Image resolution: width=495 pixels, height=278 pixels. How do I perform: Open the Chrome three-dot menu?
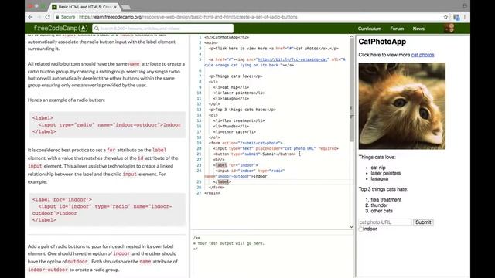(465, 17)
